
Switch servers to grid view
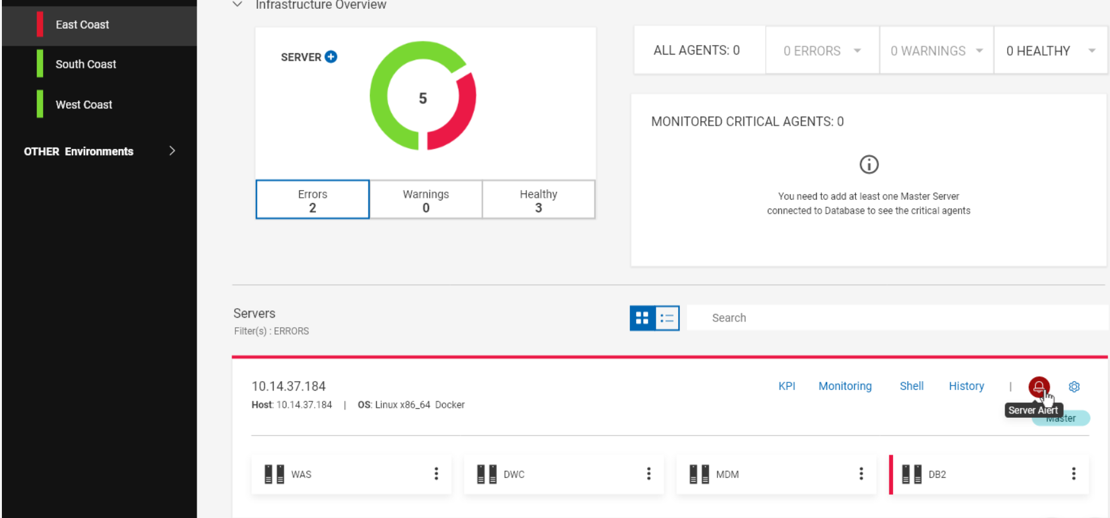tap(642, 318)
